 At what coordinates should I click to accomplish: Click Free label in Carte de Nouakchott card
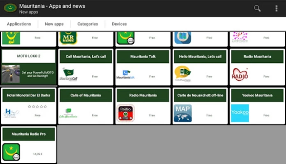pyautogui.click(x=209, y=115)
